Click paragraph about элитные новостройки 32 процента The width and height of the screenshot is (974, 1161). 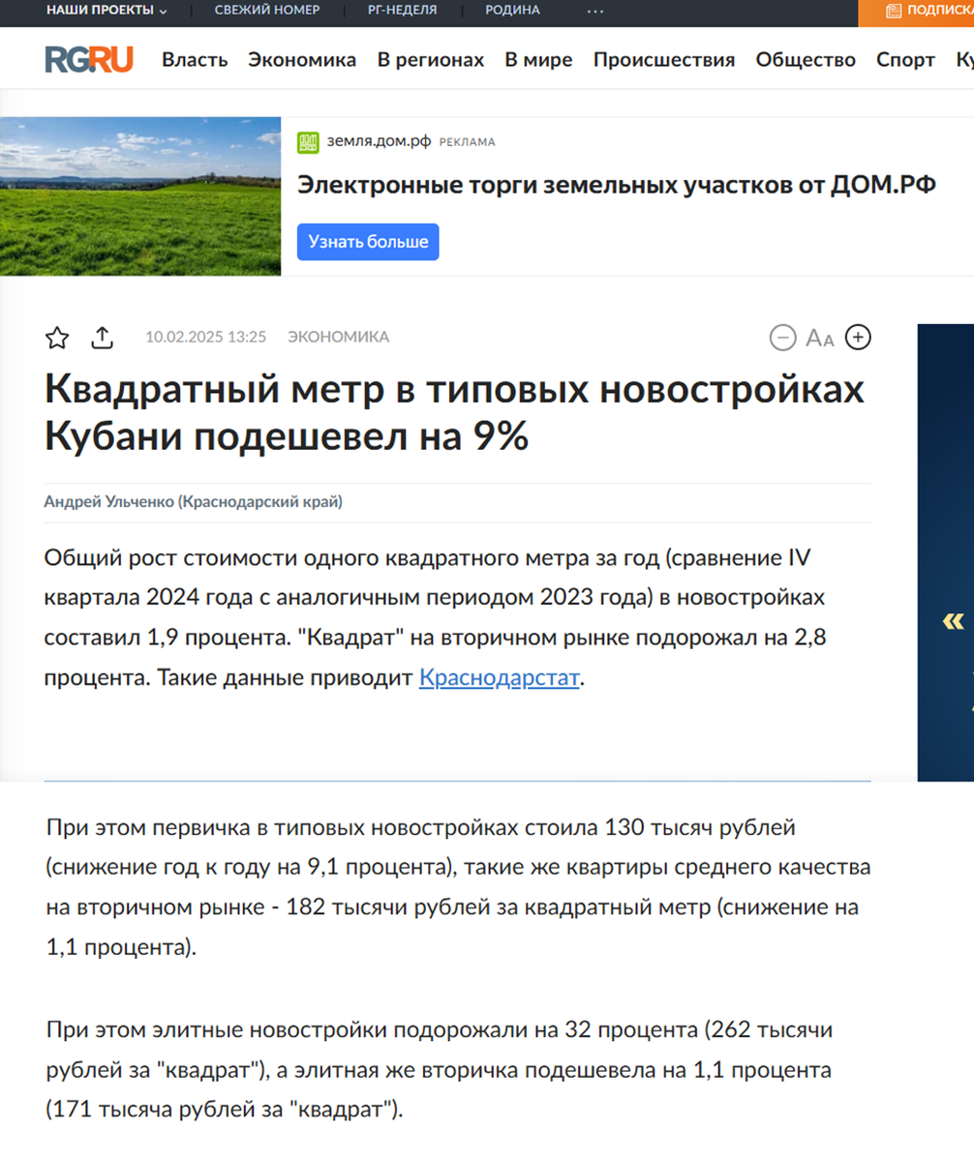439,1069
